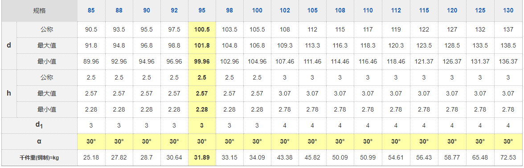
Task: Select the highlighted 31.89 weight cell
Action: pyautogui.click(x=202, y=157)
